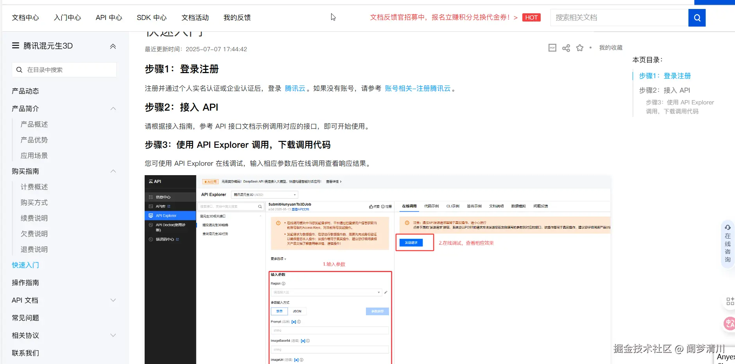Select 退费说明 in sidebar

click(x=34, y=249)
